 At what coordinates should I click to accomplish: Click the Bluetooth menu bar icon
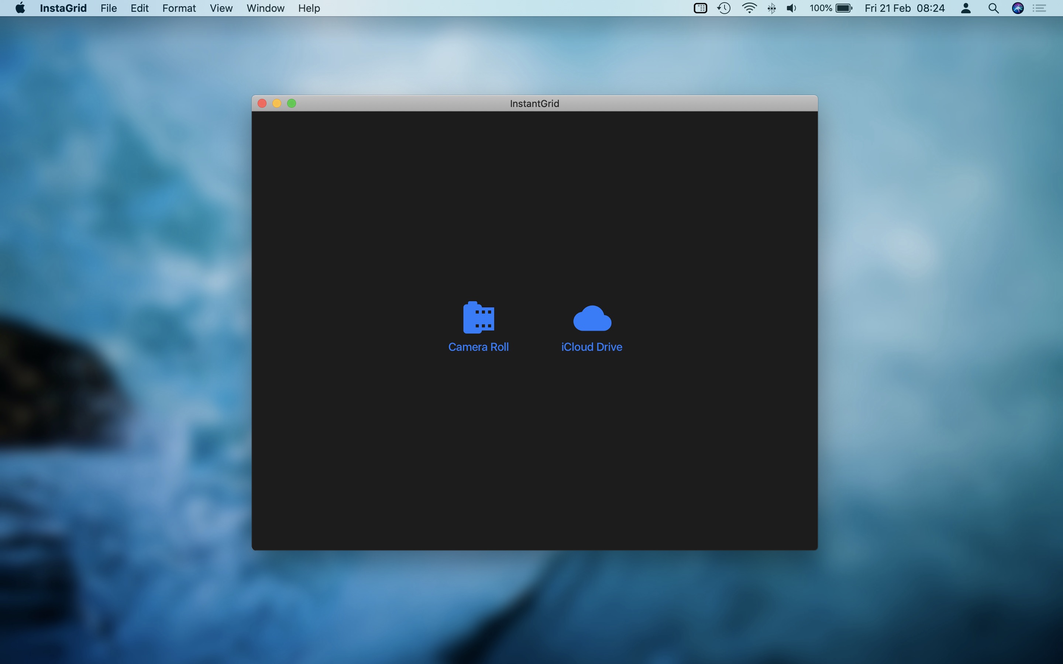[771, 8]
